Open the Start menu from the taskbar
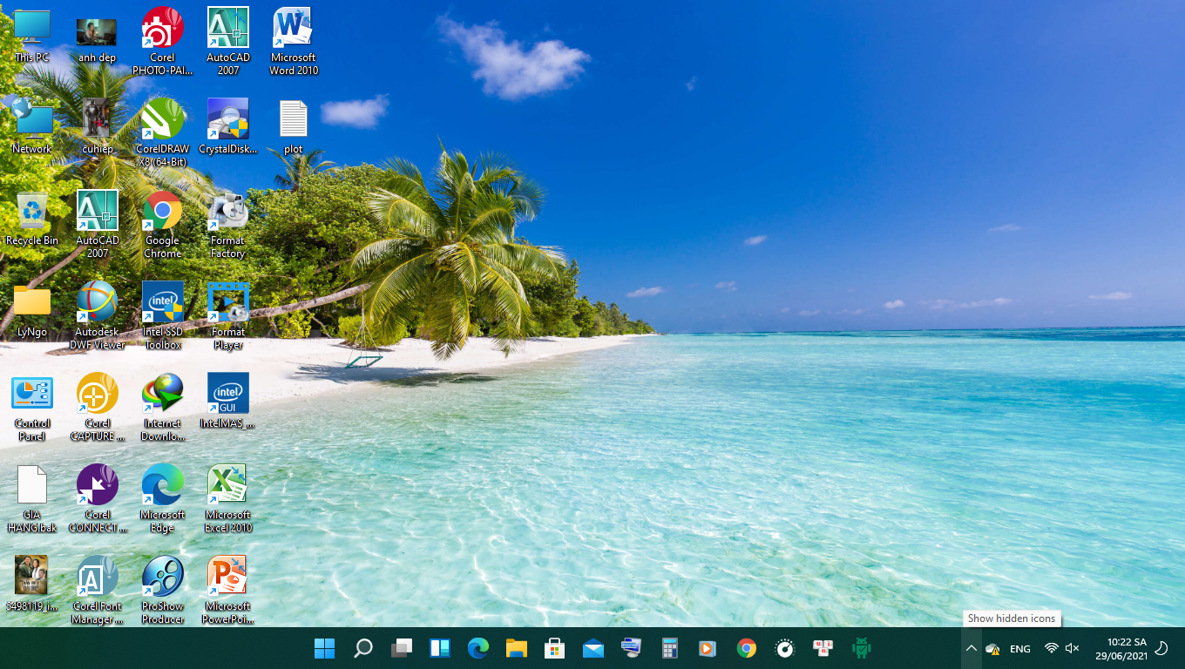1185x669 pixels. 325,648
